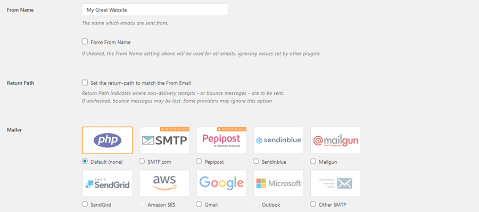This screenshot has width=479, height=212.
Task: Choose the Pepipost radio button
Action: [x=200, y=161]
